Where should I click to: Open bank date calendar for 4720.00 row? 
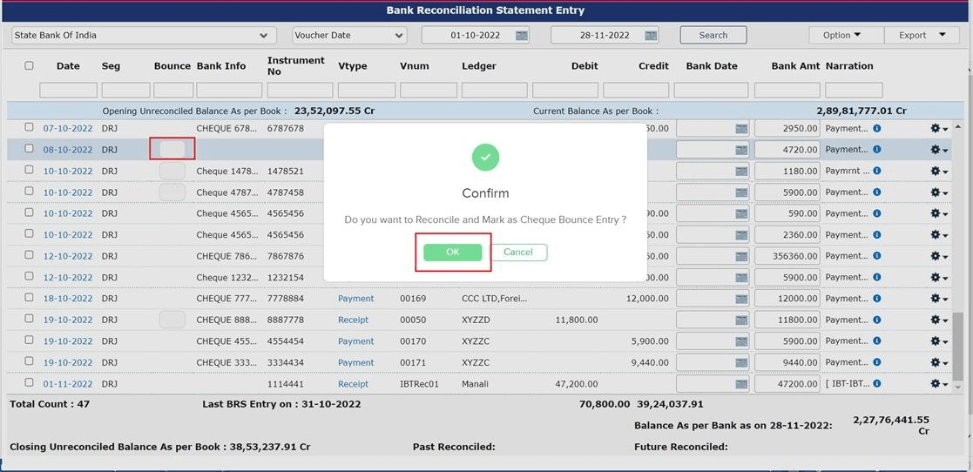[x=741, y=150]
